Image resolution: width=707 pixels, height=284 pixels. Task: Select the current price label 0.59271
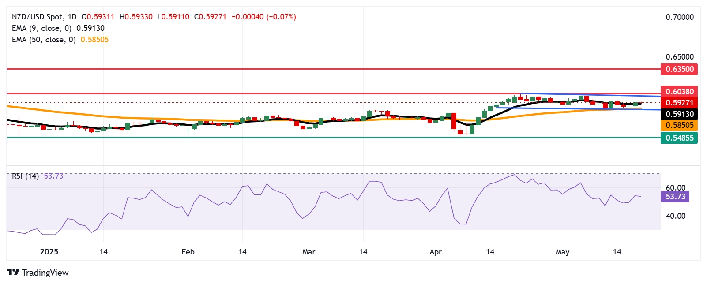tap(679, 103)
